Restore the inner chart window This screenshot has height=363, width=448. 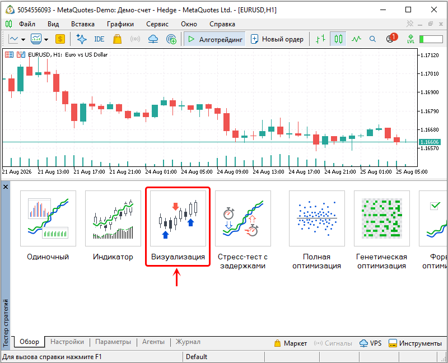click(x=431, y=24)
